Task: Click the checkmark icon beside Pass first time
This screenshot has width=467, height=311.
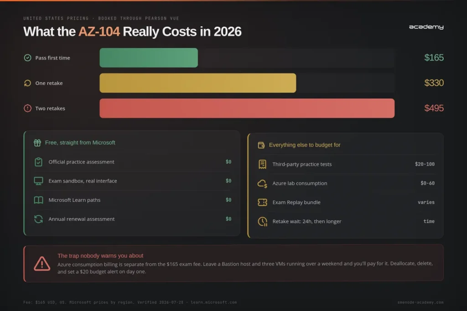Action: click(x=27, y=58)
